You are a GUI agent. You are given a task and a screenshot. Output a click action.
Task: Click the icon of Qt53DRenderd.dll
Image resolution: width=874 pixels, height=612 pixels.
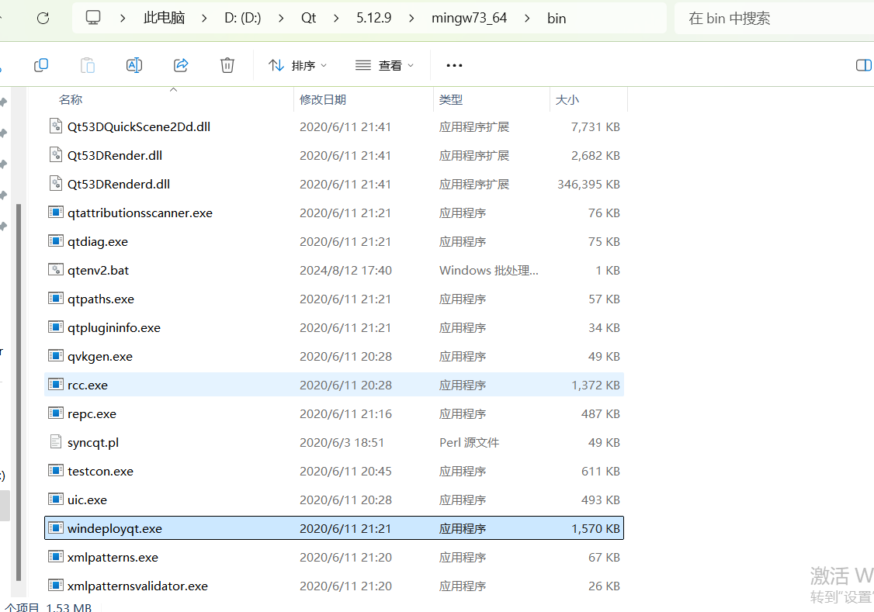56,183
